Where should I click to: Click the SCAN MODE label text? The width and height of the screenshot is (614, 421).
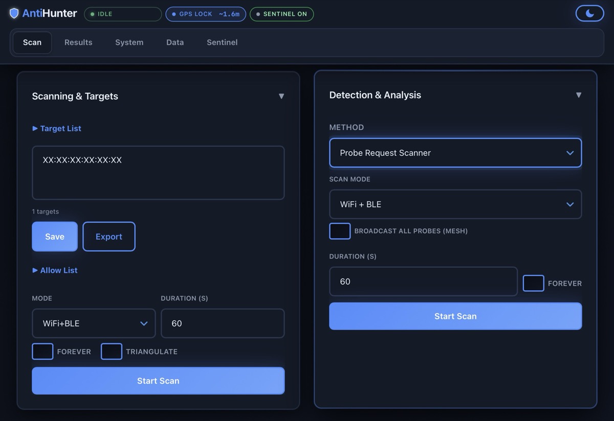coord(350,179)
